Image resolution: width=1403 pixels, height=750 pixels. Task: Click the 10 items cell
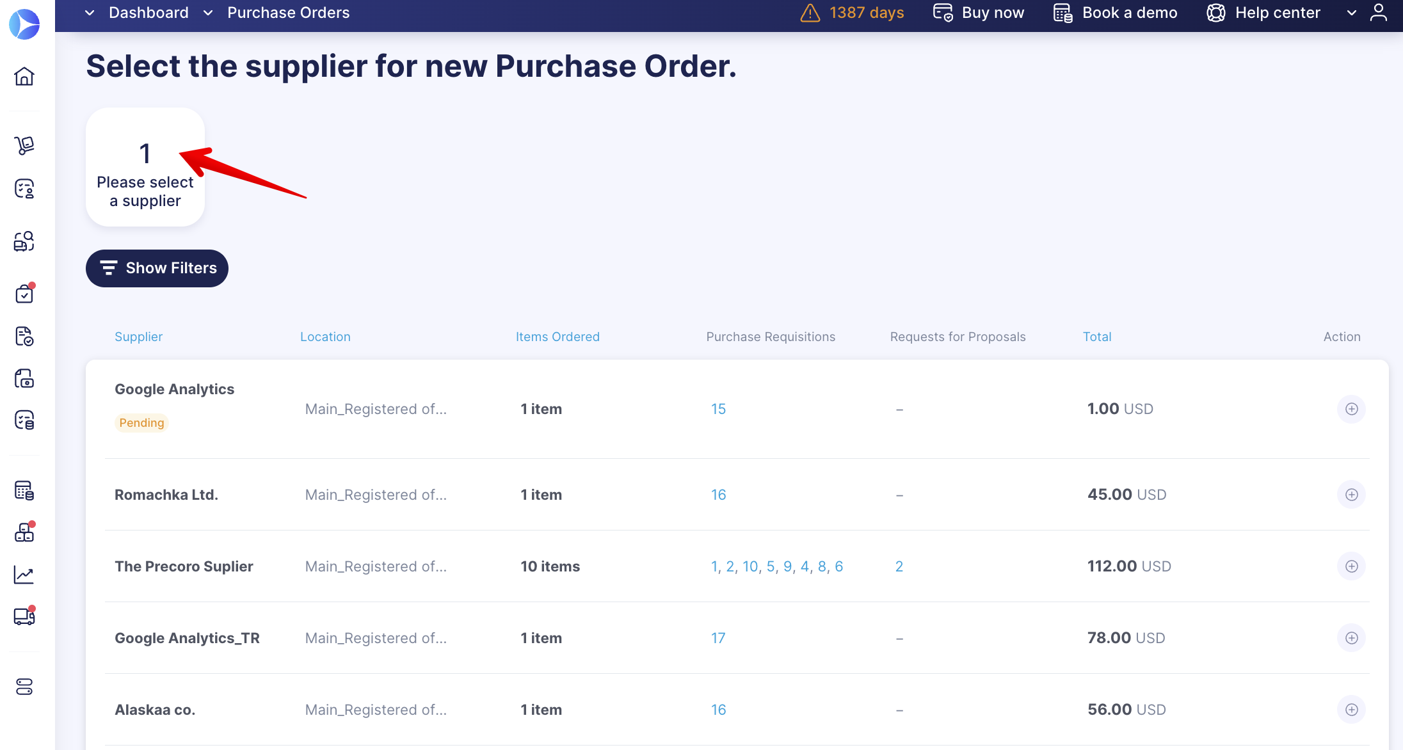550,566
